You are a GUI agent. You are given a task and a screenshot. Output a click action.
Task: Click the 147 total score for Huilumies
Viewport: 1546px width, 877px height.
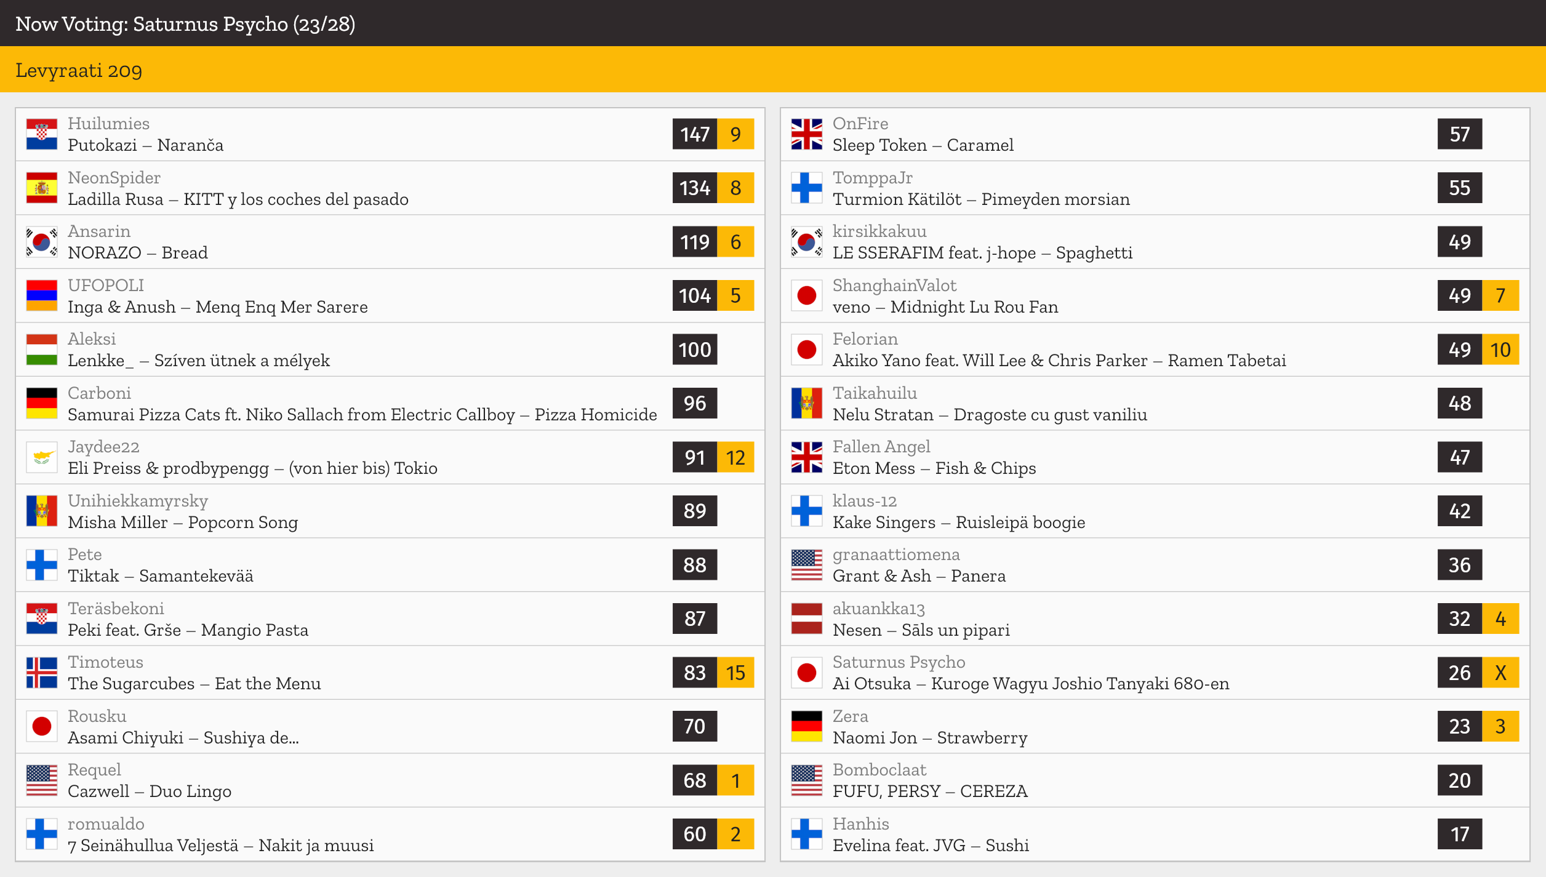(695, 134)
